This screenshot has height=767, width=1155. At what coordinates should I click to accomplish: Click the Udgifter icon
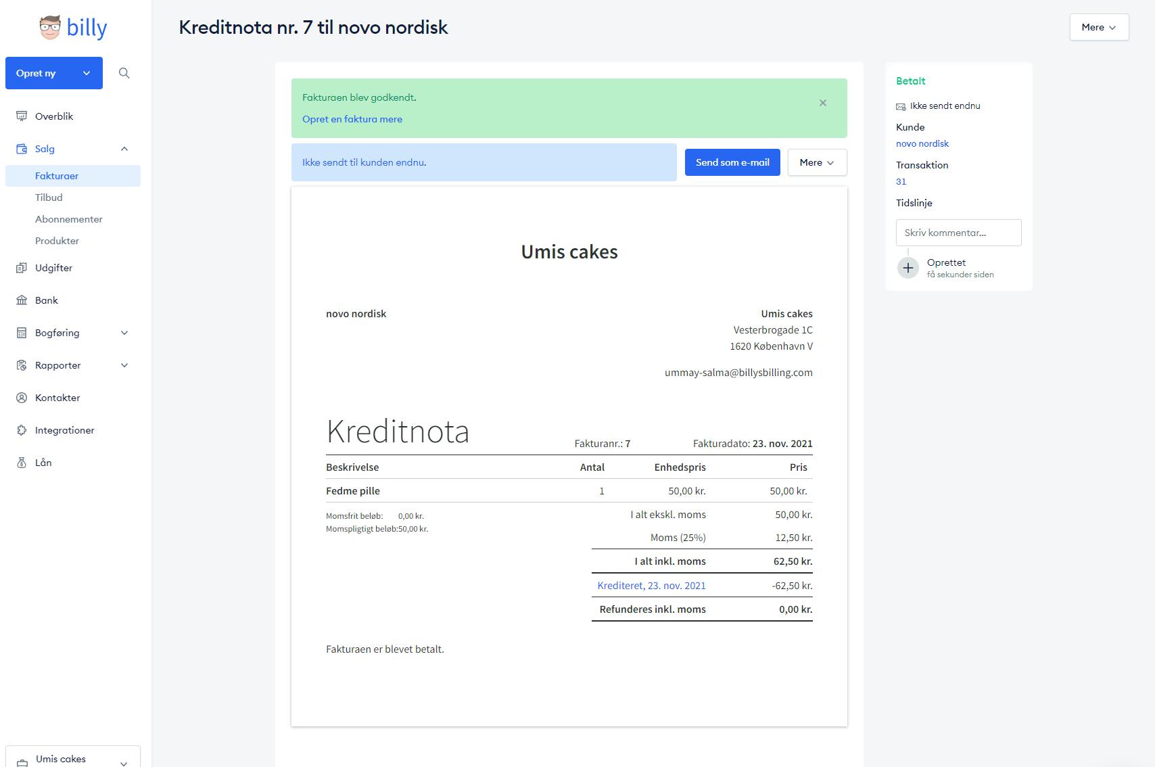click(x=22, y=268)
